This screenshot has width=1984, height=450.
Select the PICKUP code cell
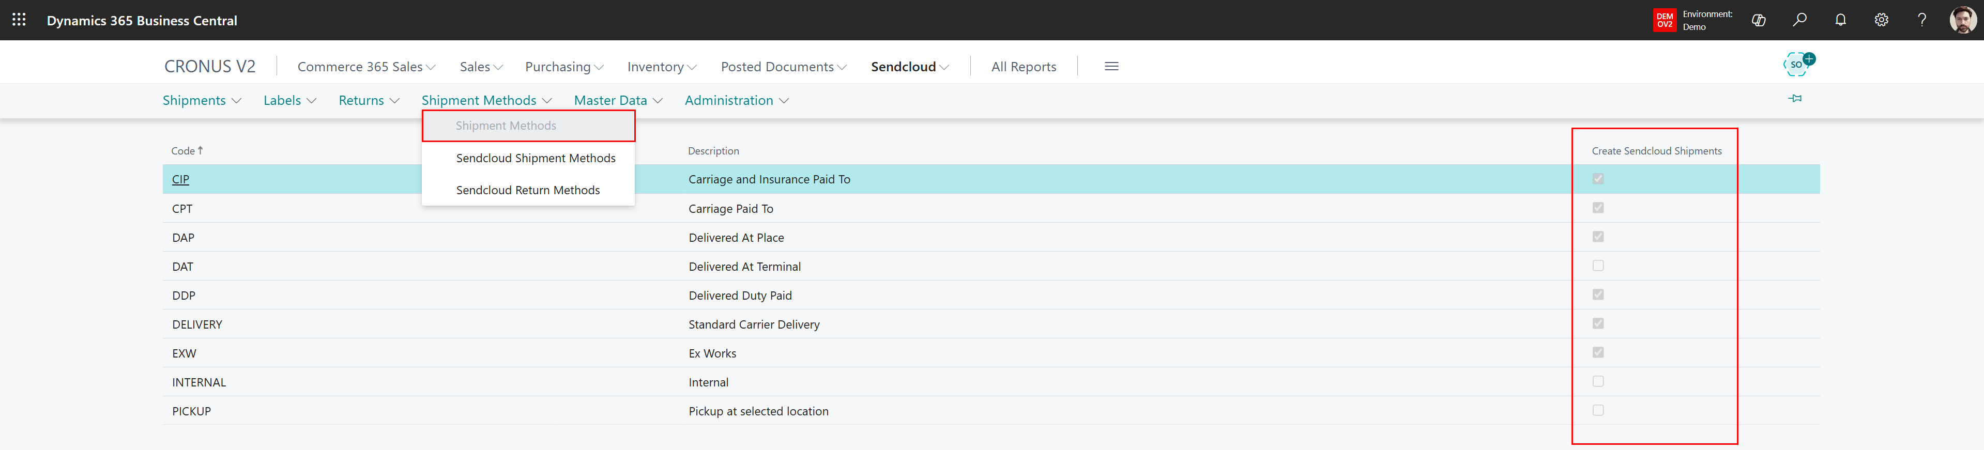[x=191, y=412]
